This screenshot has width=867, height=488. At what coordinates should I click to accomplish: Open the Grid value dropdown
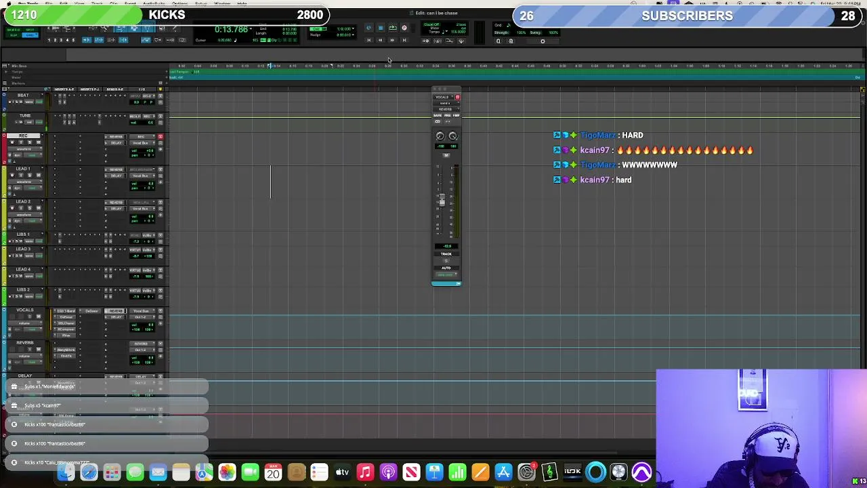point(353,28)
